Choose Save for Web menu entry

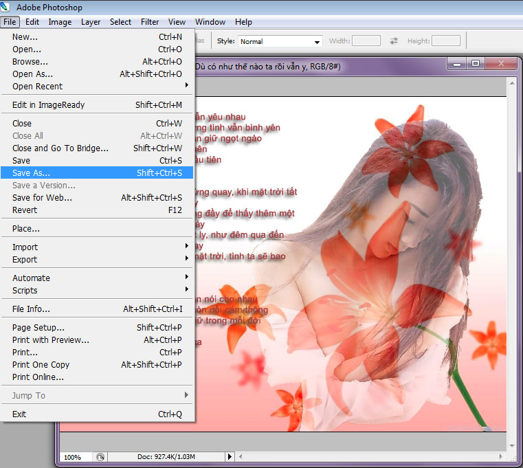[x=42, y=198]
